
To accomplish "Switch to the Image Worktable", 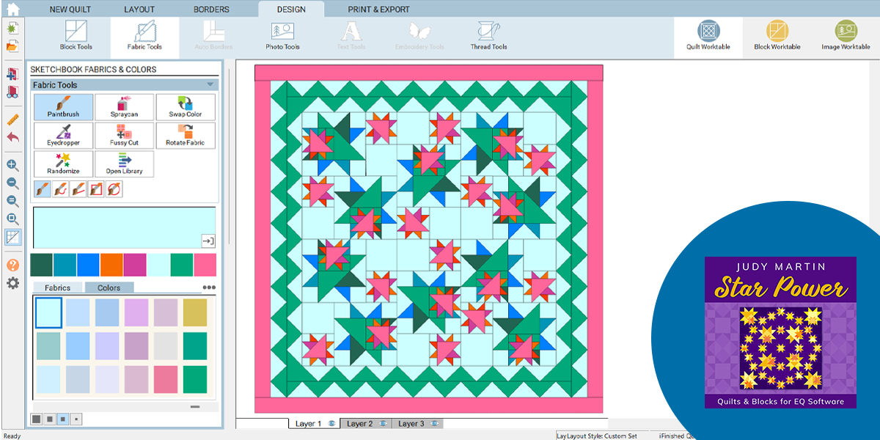I will (846, 35).
